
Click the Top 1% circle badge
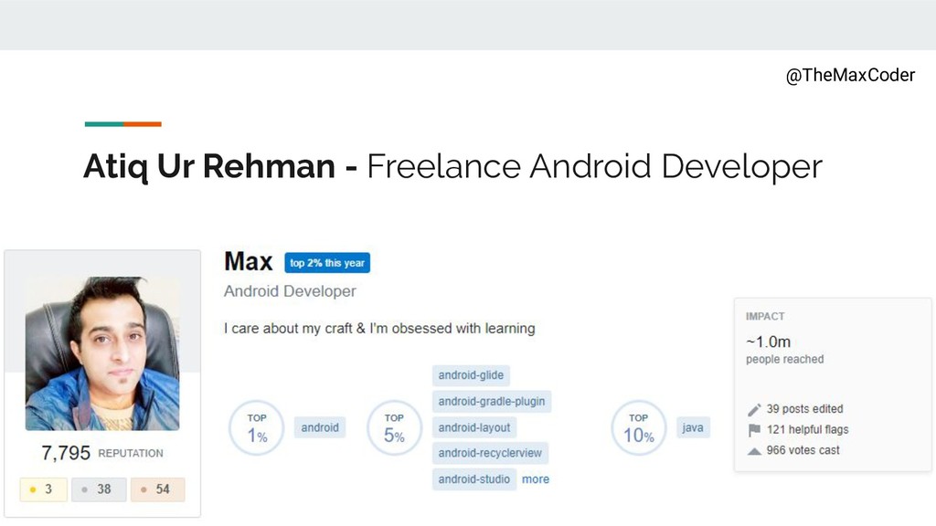click(x=257, y=427)
